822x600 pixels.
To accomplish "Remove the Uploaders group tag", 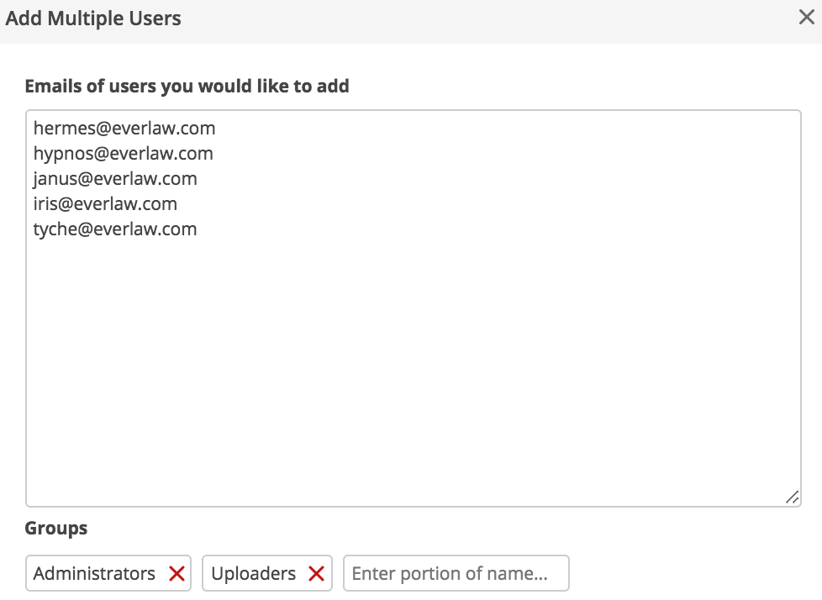I will tap(316, 573).
